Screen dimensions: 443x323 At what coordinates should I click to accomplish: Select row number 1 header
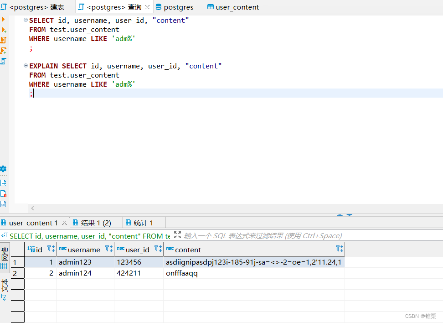pyautogui.click(x=17, y=262)
